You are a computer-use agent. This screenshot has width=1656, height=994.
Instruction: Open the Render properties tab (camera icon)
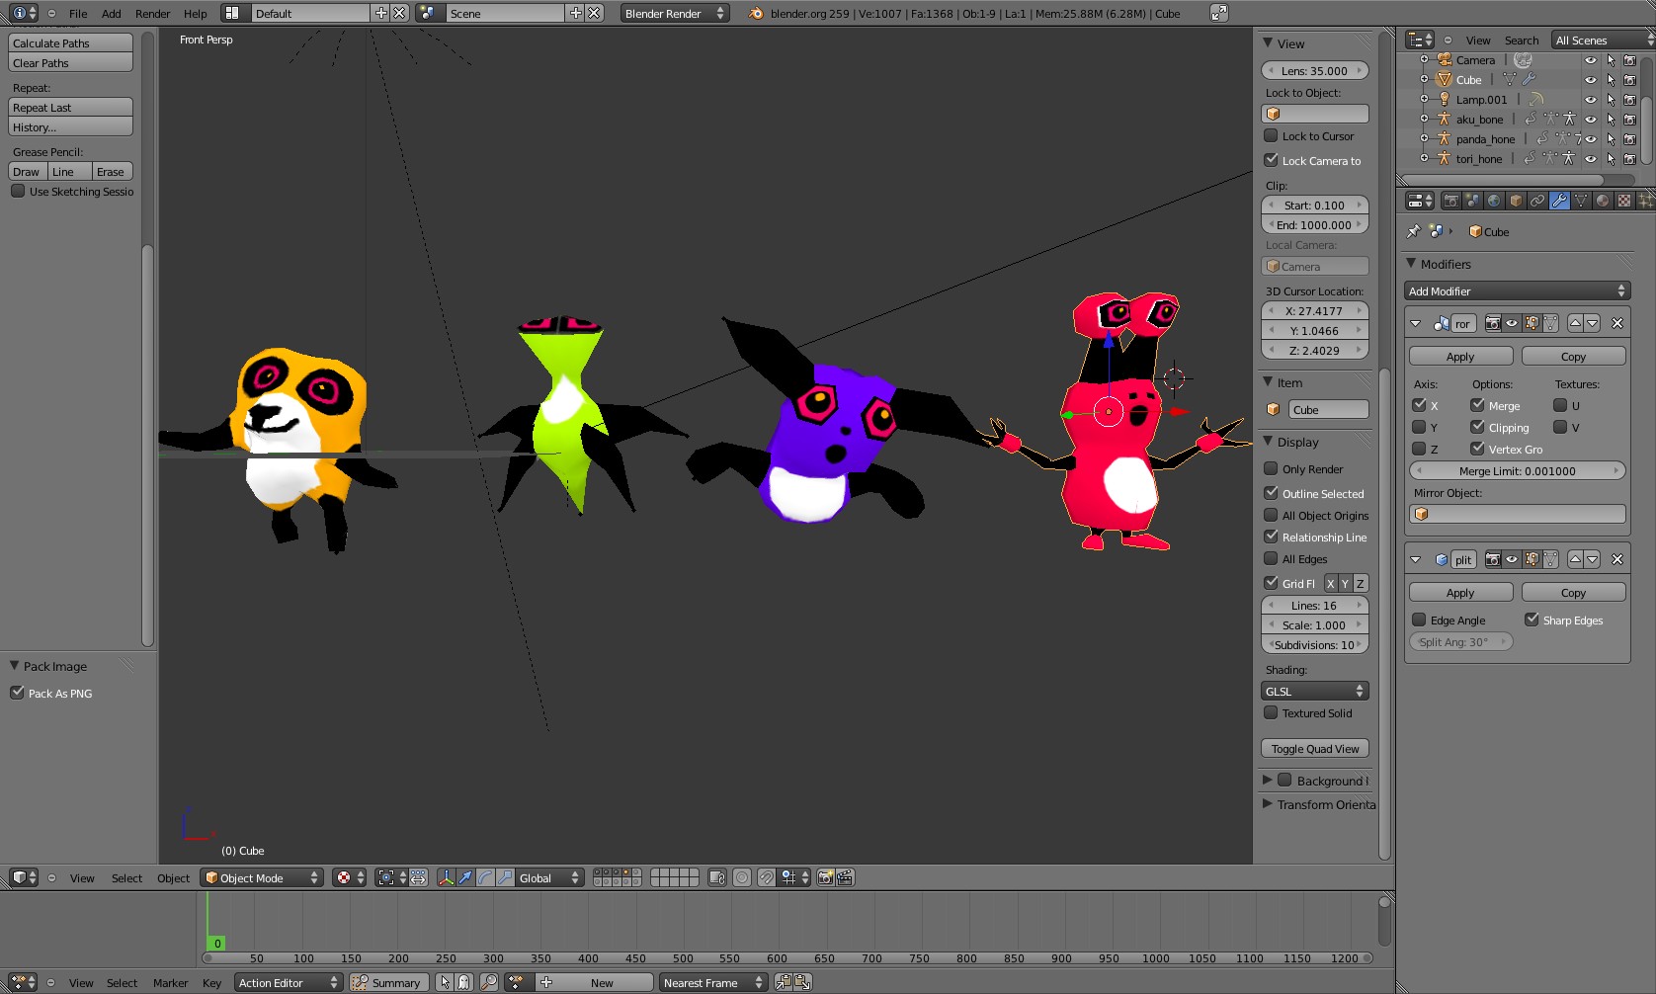pos(1450,201)
